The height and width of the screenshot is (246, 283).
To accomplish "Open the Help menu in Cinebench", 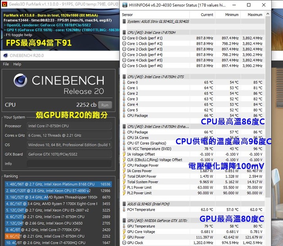I will [17, 64].
